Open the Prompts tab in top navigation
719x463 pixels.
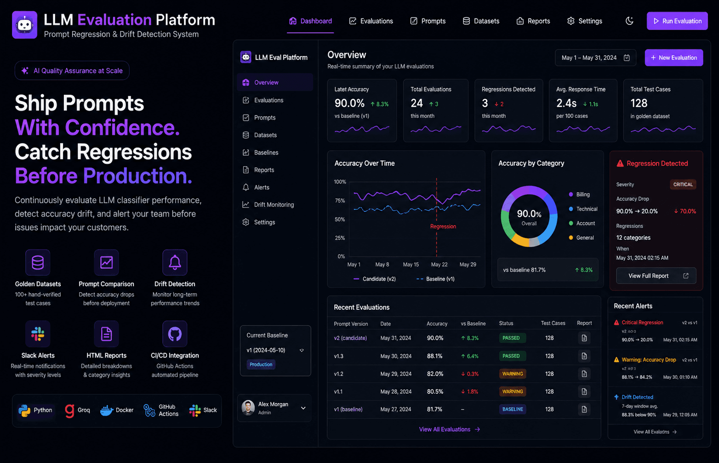pyautogui.click(x=428, y=21)
